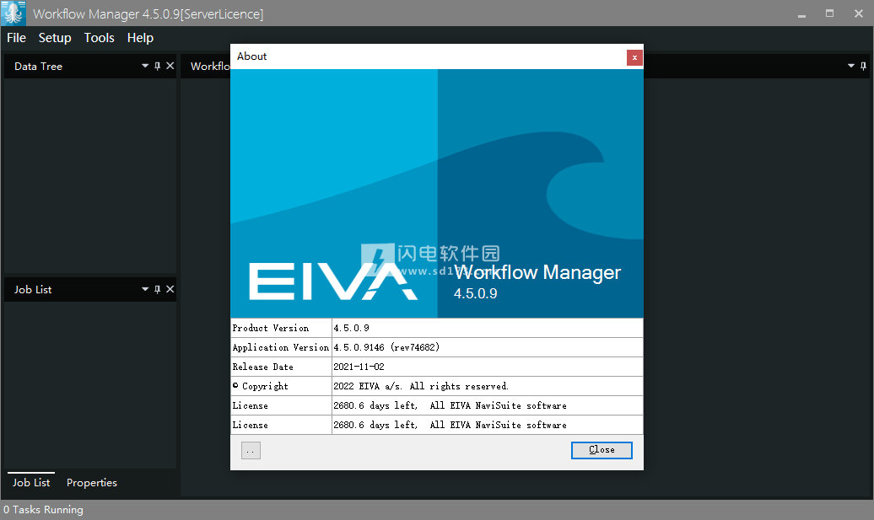Screen dimensions: 874x520
Task: Open Workflow panel dropdown arrow at right
Action: 850,66
